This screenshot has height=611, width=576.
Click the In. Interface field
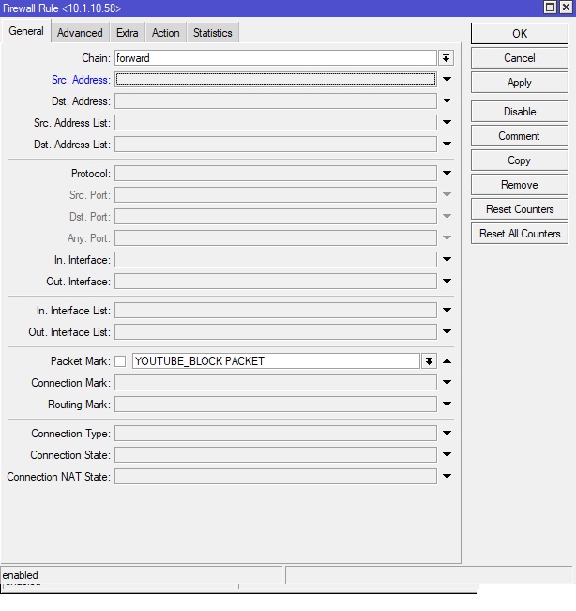pos(276,260)
